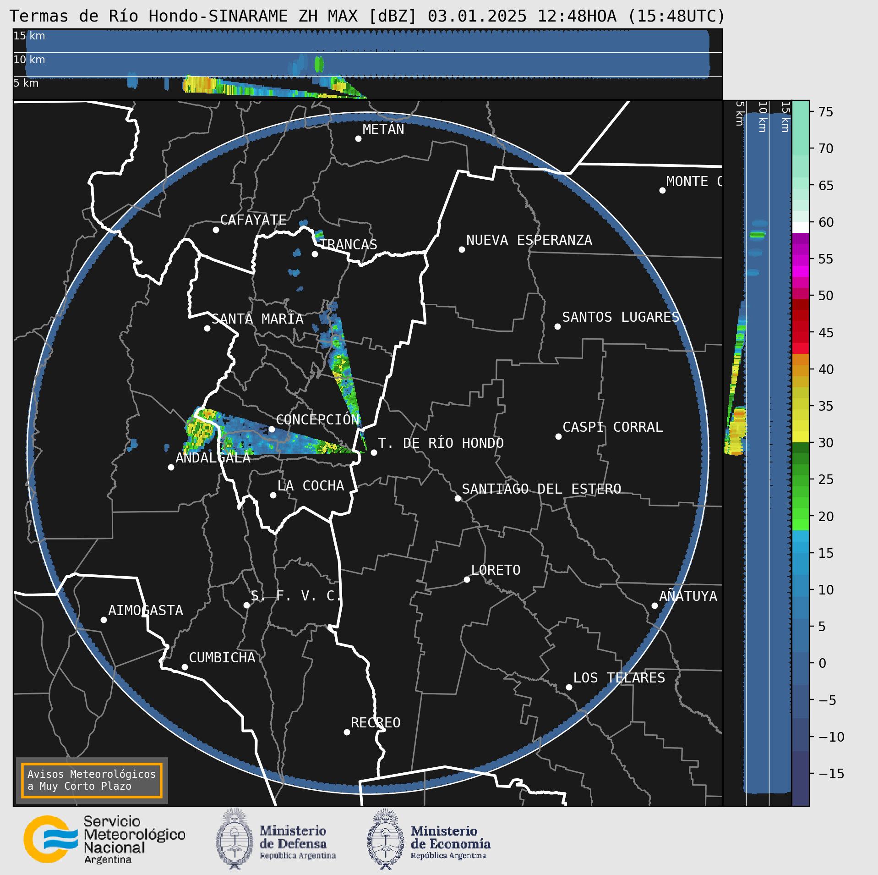The height and width of the screenshot is (875, 878).
Task: Select the CASPI CORRAL city marker dot
Action: (x=558, y=436)
